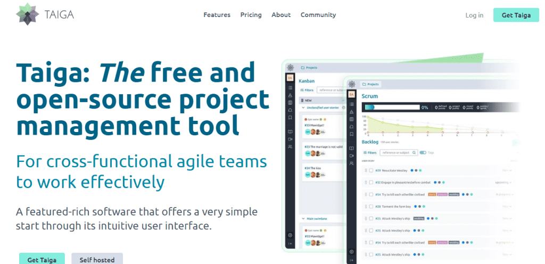Click the EA avatar in the Kanban window sidebar
Image resolution: width=545 pixels, height=264 pixels.
point(290,78)
